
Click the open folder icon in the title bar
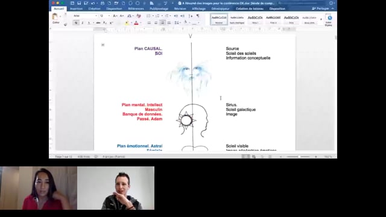[x=116, y=3]
